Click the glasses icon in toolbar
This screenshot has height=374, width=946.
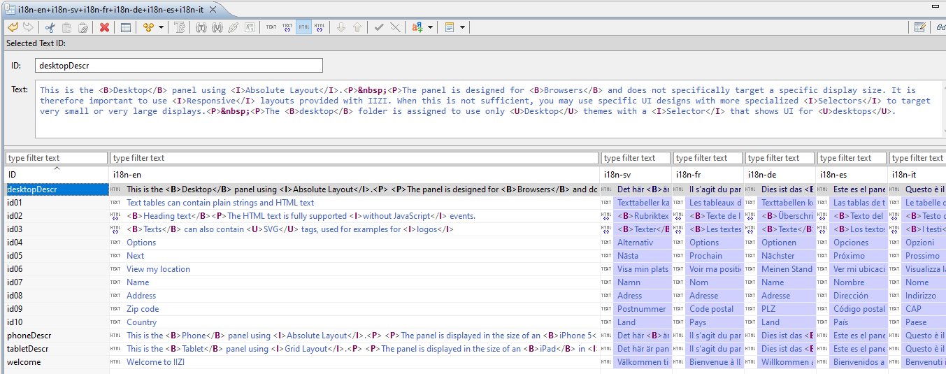(x=940, y=27)
